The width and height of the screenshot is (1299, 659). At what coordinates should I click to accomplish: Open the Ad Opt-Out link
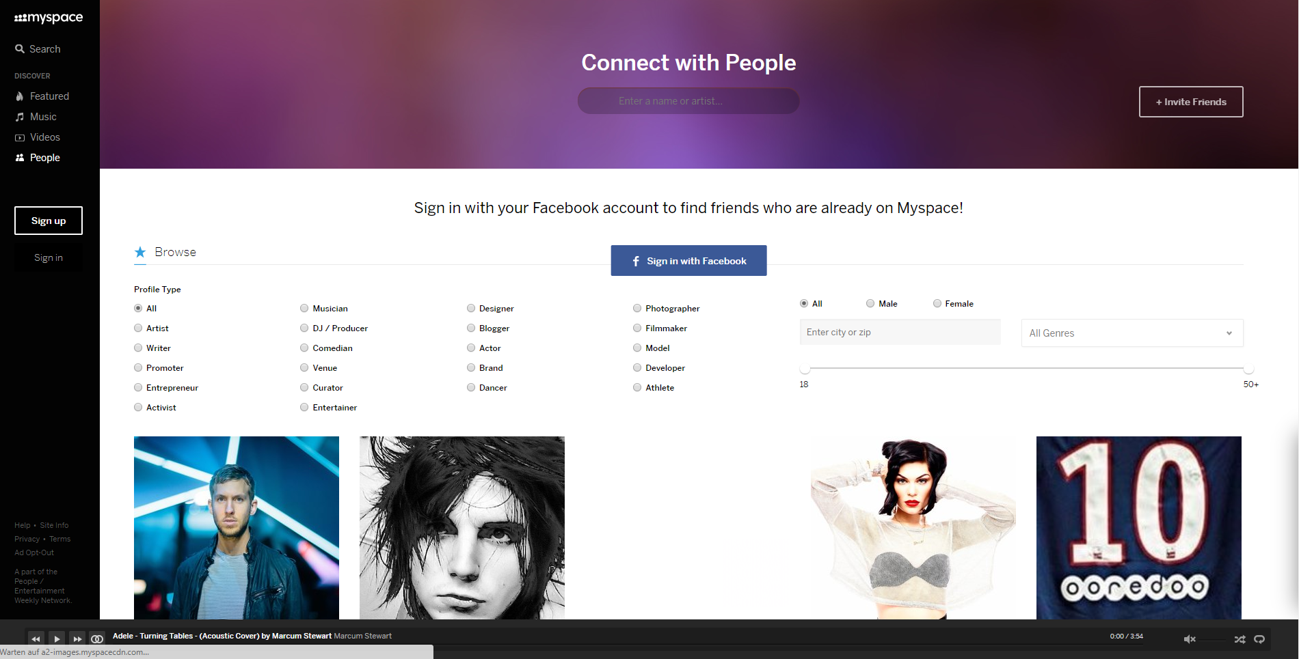coord(34,552)
